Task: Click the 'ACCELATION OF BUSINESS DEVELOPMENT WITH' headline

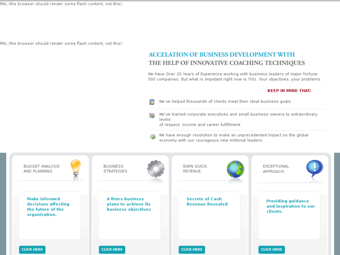Action: 222,54
